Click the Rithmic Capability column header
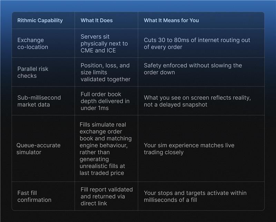276x222 pixels. pos(40,20)
